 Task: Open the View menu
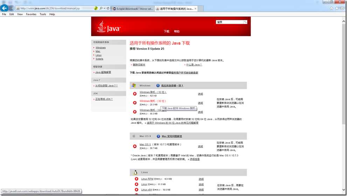pyautogui.click(x=20, y=14)
